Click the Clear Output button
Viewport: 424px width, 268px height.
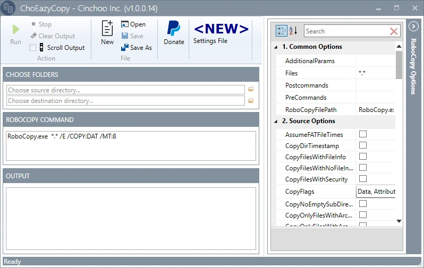click(53, 36)
